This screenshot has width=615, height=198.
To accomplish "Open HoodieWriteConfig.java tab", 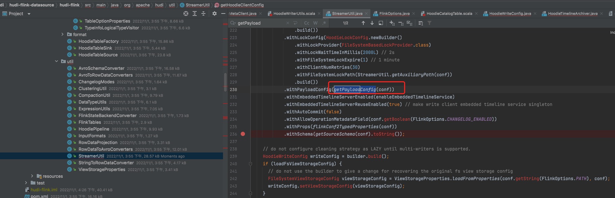I will (510, 13).
